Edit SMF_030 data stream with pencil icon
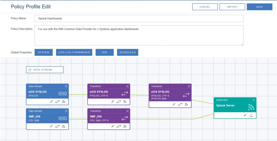 tap(51, 126)
